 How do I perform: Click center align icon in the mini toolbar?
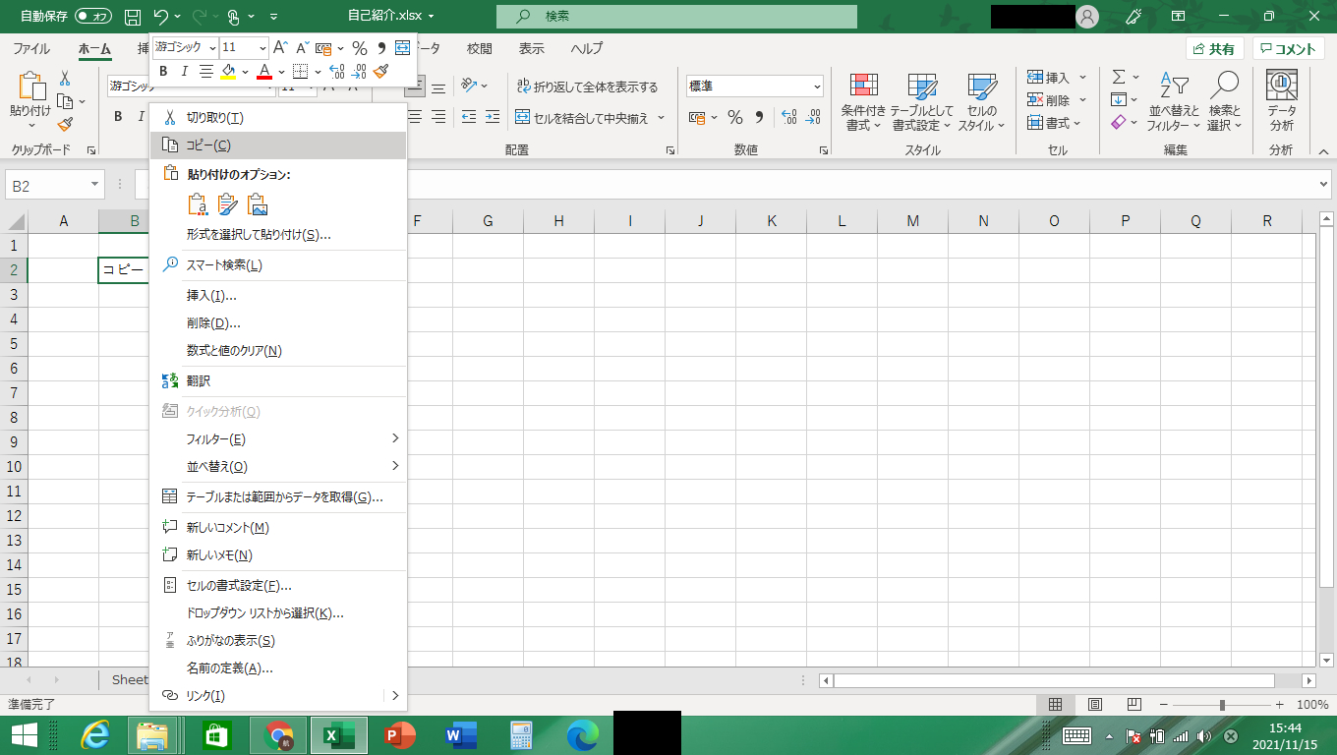(x=206, y=71)
